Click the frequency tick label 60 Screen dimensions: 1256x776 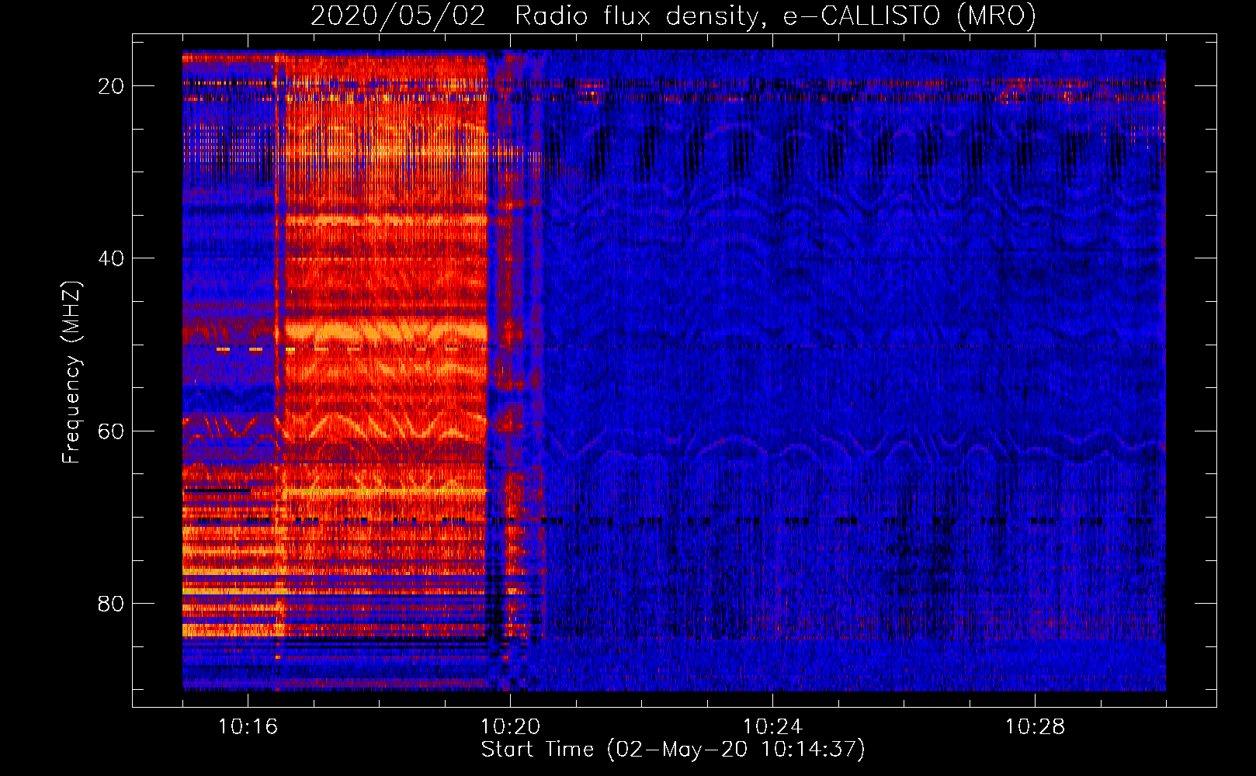(x=111, y=431)
